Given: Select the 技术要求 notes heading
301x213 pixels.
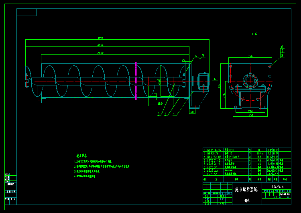Looking at the screenshot, I should point(81,155).
